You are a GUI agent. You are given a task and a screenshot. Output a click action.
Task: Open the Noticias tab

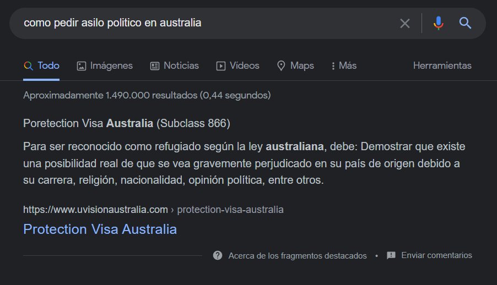point(174,66)
